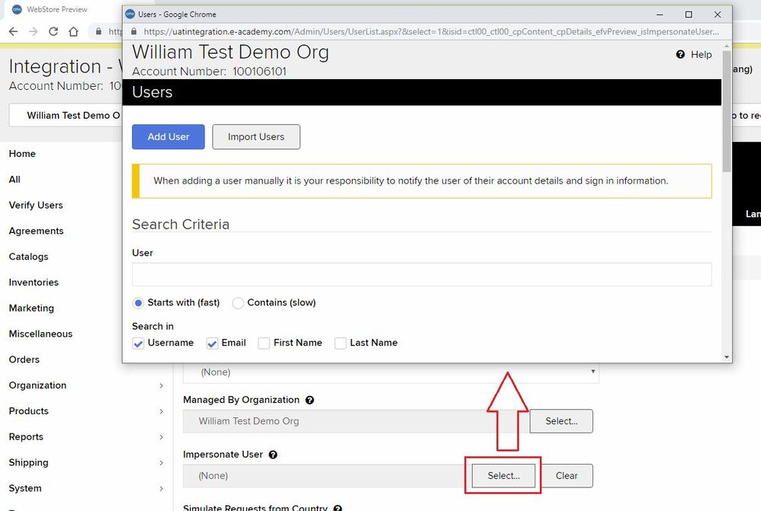
Task: Click the browser reload icon
Action: tap(53, 31)
